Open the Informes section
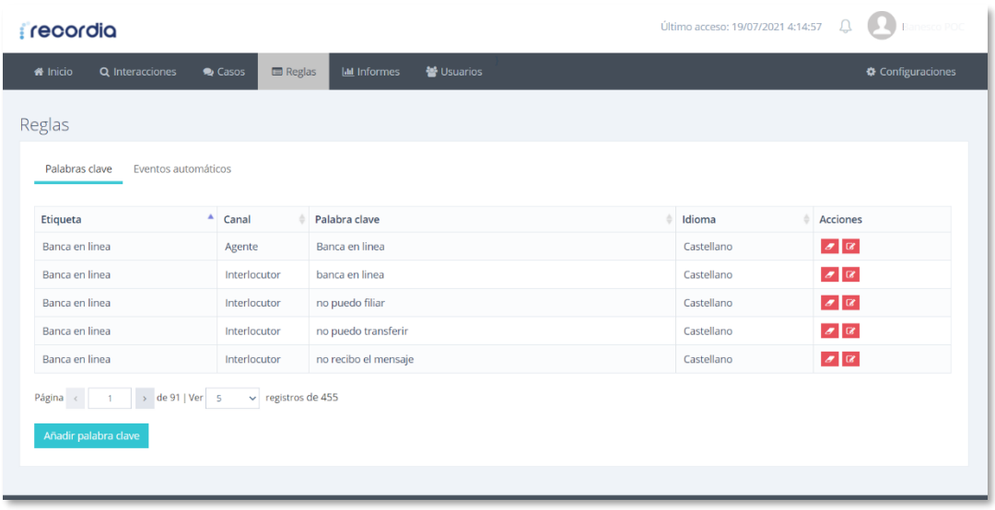This screenshot has width=995, height=510. (370, 72)
